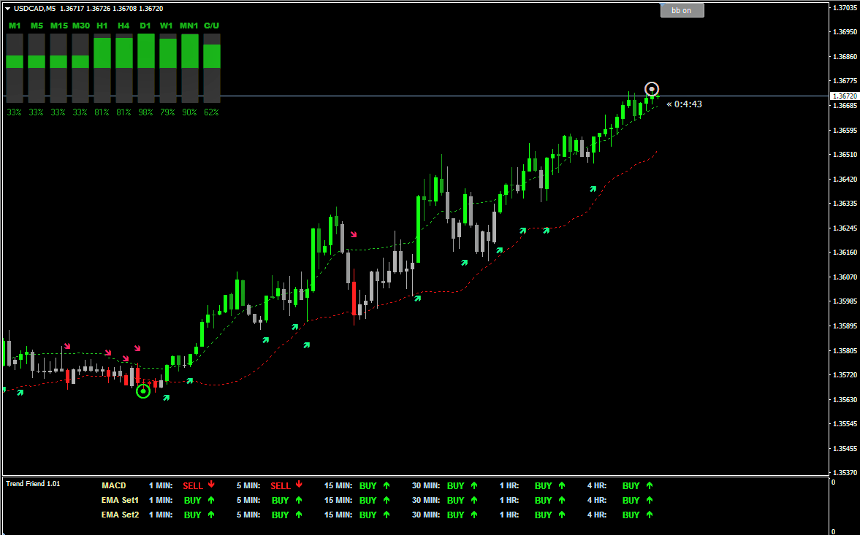Click the 1.37035 price axis label
Screen dimensions: 860x535
(x=845, y=8)
